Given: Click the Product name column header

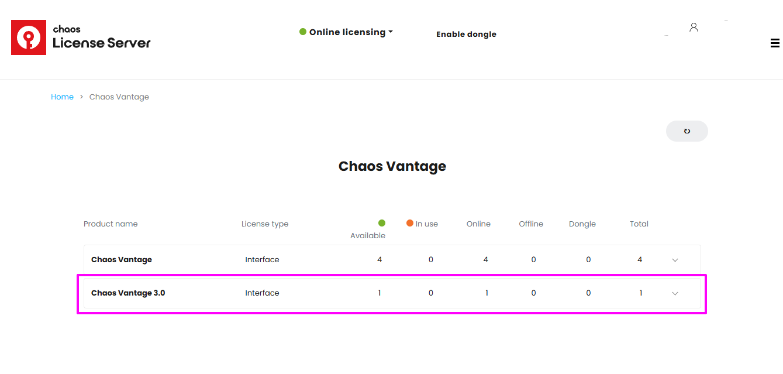Looking at the screenshot, I should [x=111, y=224].
